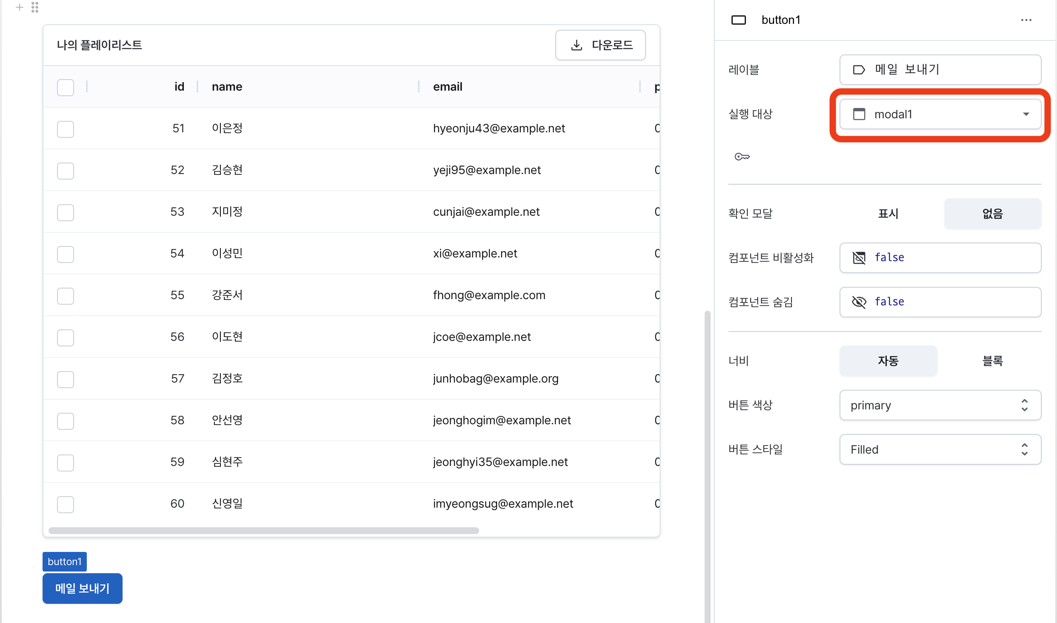Viewport: 1057px width, 623px height.
Task: Check the row checkbox for 김정호
Action: 66,379
